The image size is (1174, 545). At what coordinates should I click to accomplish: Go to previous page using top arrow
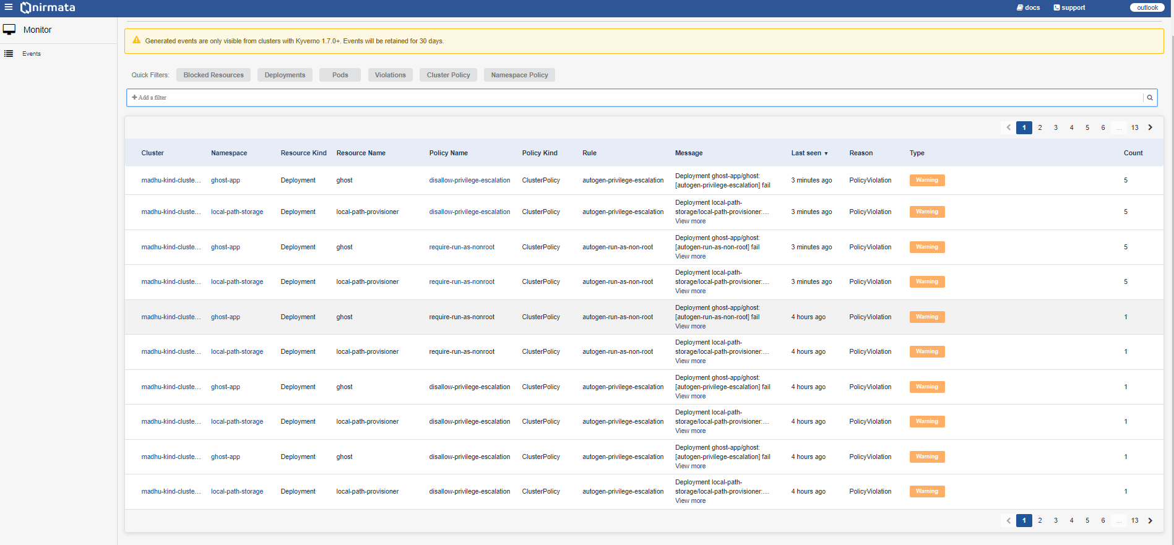click(x=1008, y=127)
